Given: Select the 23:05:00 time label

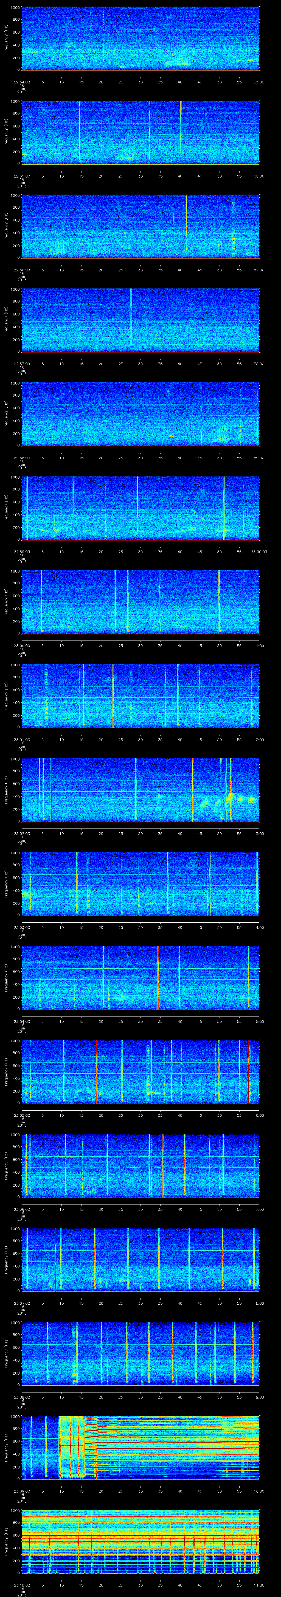Looking at the screenshot, I should (22, 1115).
